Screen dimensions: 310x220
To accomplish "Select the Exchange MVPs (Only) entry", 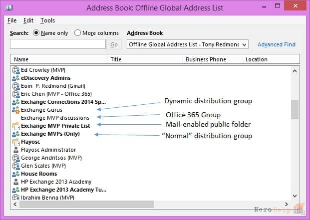I will (50, 134).
